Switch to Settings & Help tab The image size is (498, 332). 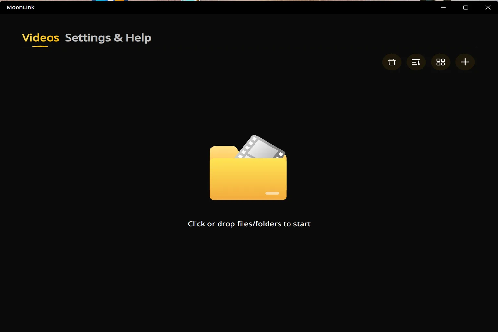[108, 38]
